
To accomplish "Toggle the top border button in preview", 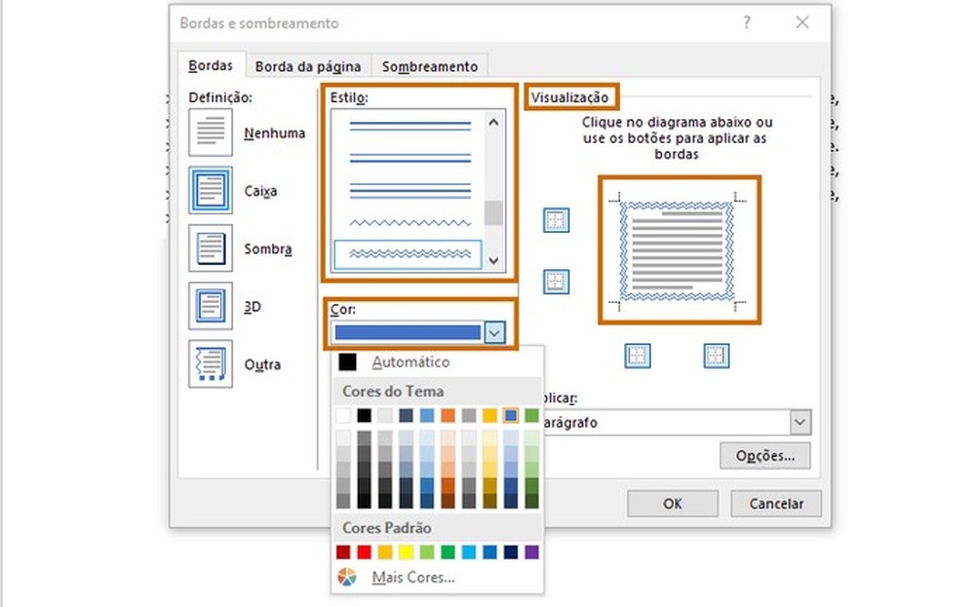I will [556, 220].
